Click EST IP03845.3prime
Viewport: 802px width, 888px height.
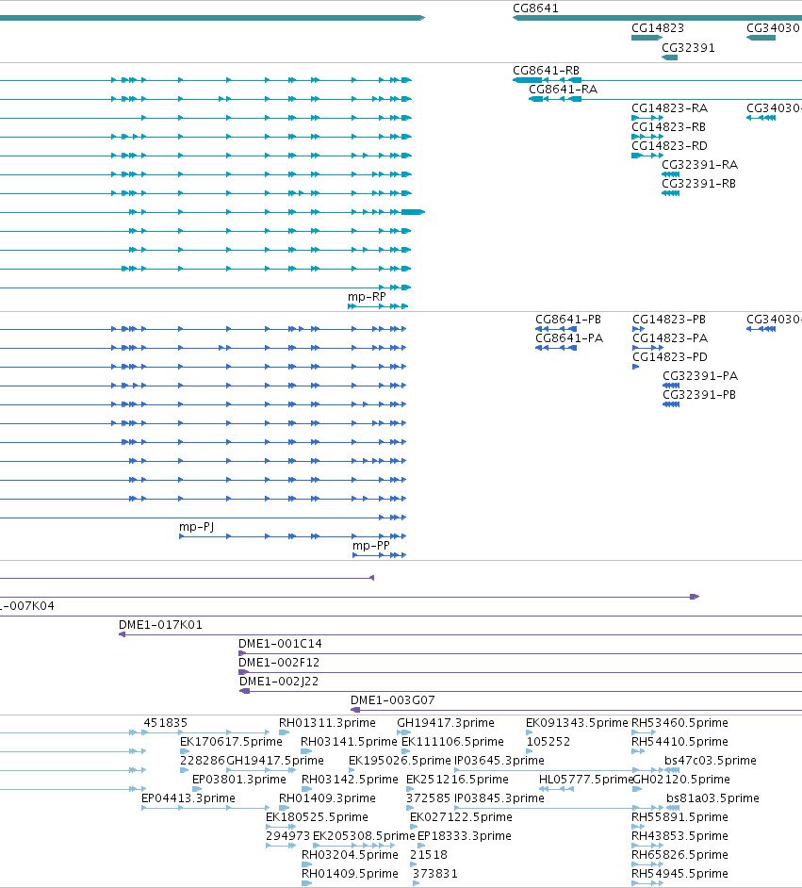(499, 798)
